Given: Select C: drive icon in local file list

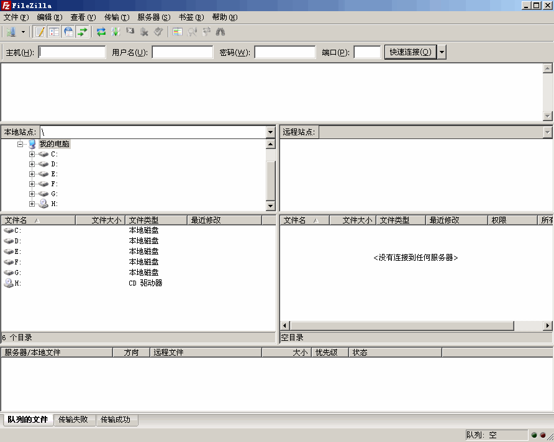Looking at the screenshot, I should (x=9, y=230).
